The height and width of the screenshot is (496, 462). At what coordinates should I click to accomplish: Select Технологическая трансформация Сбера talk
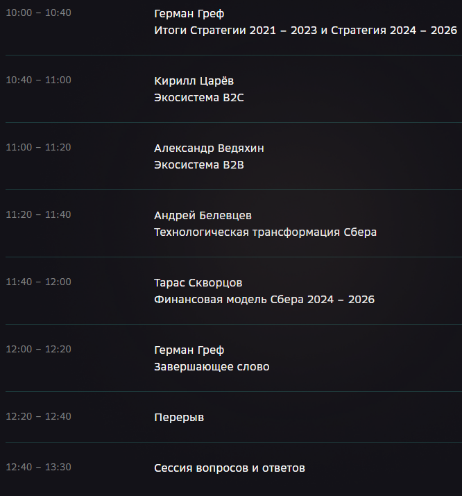pos(265,232)
